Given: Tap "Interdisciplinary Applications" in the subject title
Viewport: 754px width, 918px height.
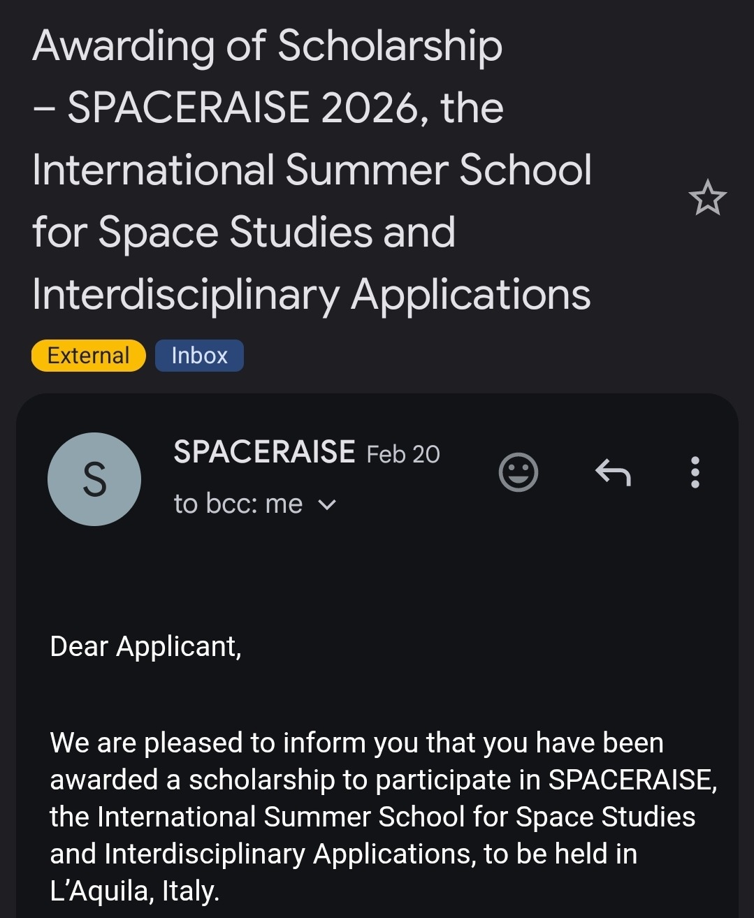Looking at the screenshot, I should point(311,294).
